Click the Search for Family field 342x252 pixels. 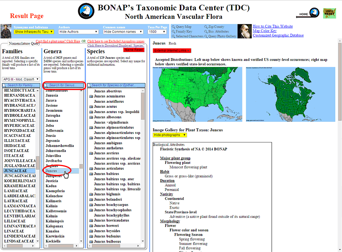(x=21, y=86)
